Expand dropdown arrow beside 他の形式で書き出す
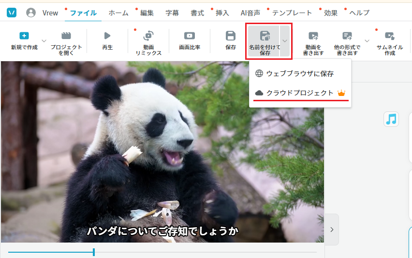This screenshot has height=258, width=412. coord(367,41)
